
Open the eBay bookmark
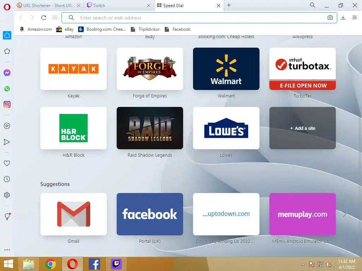65,29
